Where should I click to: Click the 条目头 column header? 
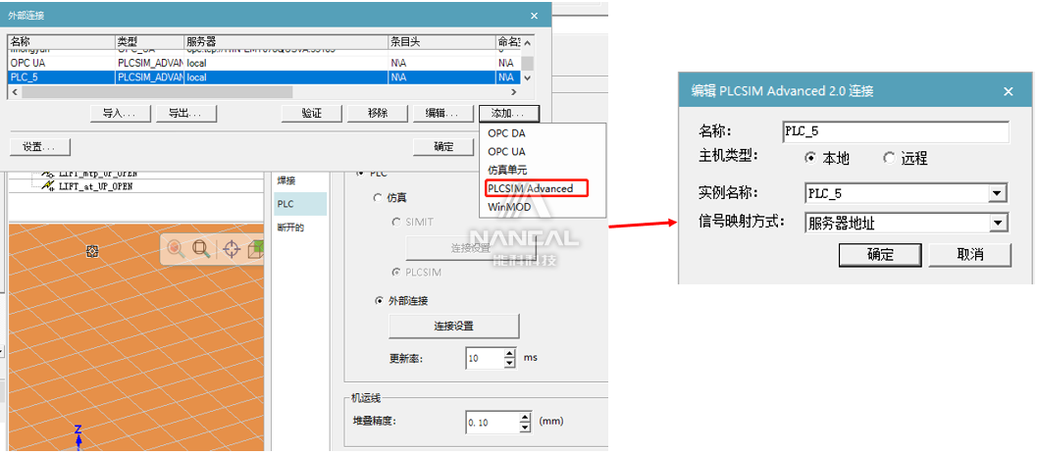442,41
